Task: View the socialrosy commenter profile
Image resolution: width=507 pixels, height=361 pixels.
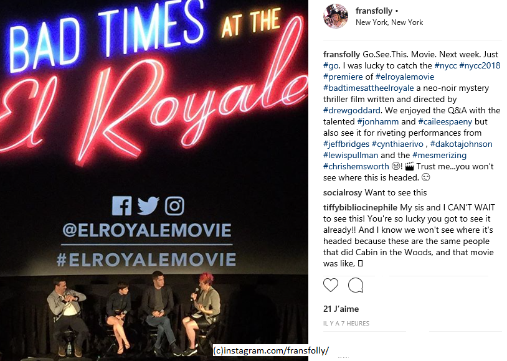Action: [x=343, y=192]
